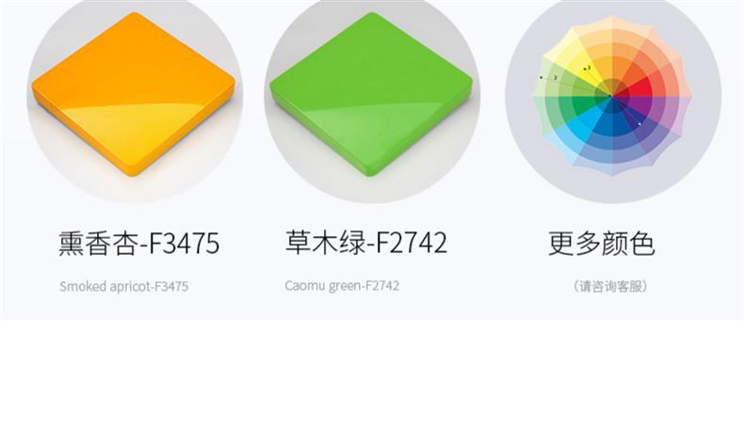The image size is (744, 427).
Task: Select the orange Smoked apricot tile
Action: click(x=134, y=95)
